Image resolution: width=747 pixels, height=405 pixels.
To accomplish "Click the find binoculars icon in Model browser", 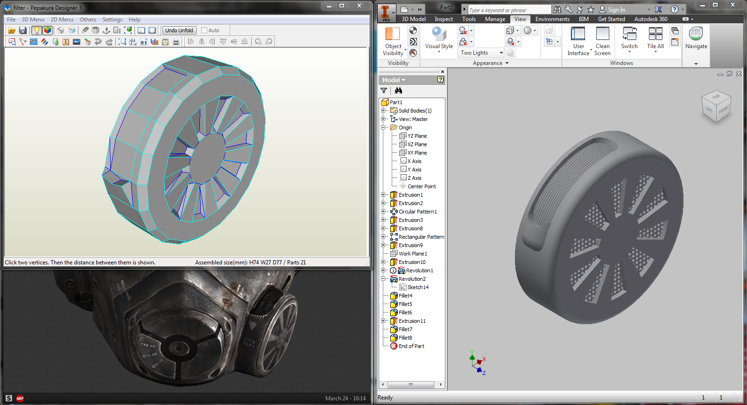I will coord(398,91).
